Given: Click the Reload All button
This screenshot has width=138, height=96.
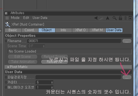Looking at the screenshot, I should pyautogui.click(x=55, y=62).
